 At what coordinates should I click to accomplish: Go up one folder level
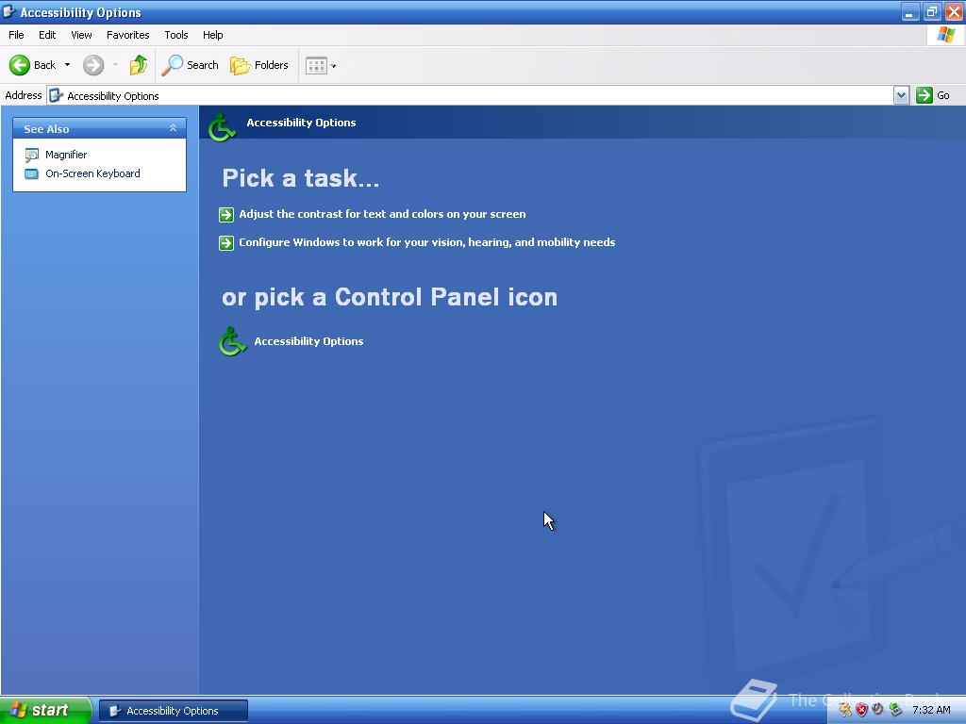click(x=139, y=65)
